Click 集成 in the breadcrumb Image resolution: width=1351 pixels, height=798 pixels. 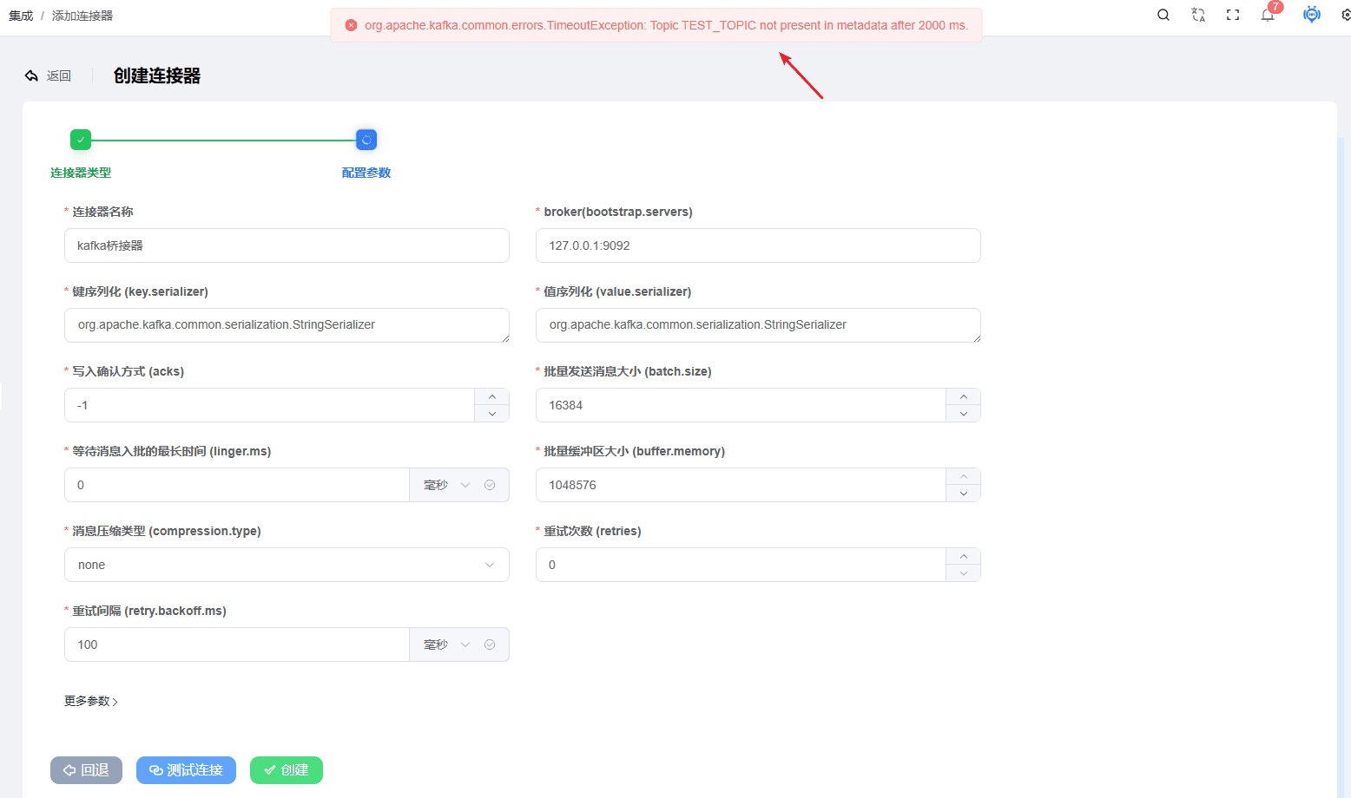tap(21, 16)
